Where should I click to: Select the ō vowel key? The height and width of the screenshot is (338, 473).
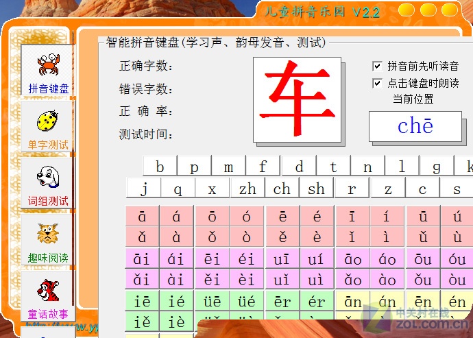point(213,216)
